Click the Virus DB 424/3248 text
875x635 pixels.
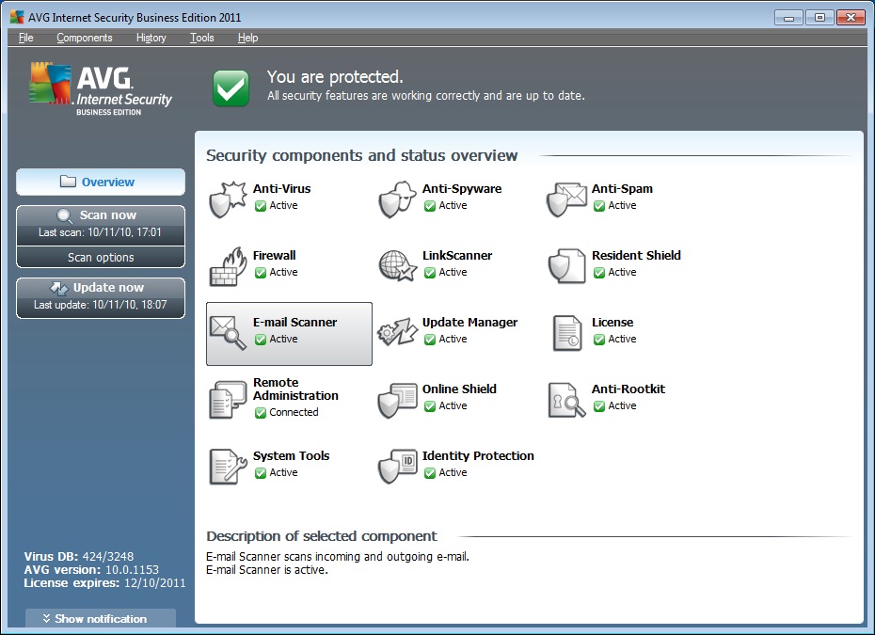tap(79, 556)
